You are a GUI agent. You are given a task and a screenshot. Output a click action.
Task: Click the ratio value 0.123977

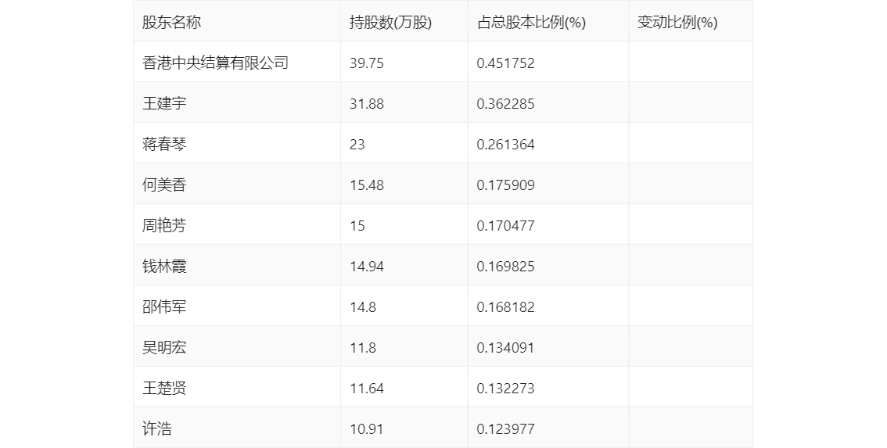tap(506, 430)
